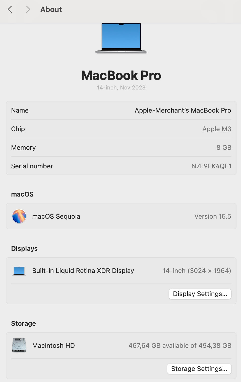Click the 8 GB memory value
Viewport: 241px width, 382px height.
coord(224,148)
